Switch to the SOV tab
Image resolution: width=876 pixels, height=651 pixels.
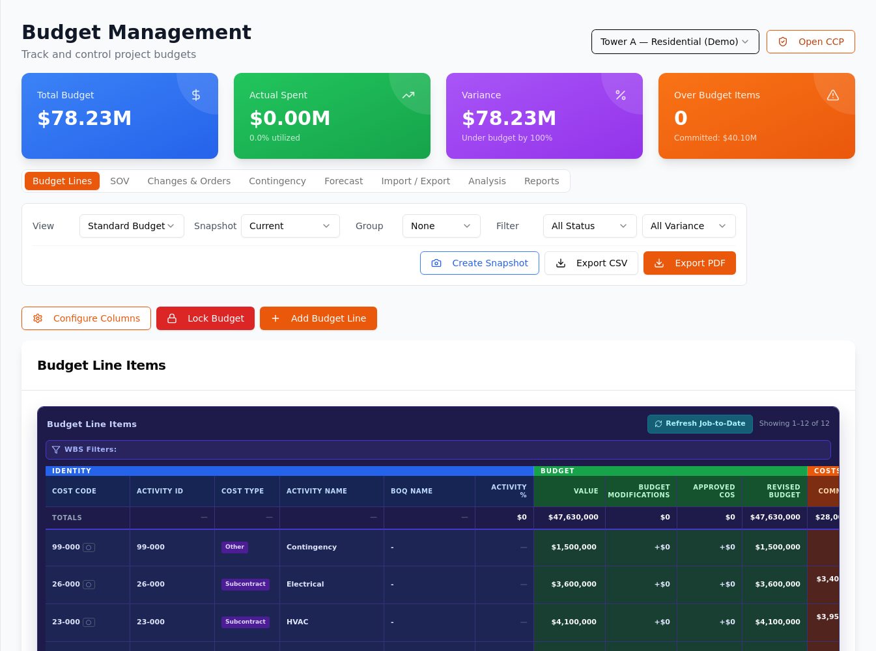[x=120, y=181]
